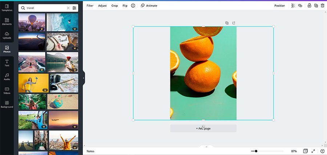Open the Uploads sidebar panel

click(7, 36)
